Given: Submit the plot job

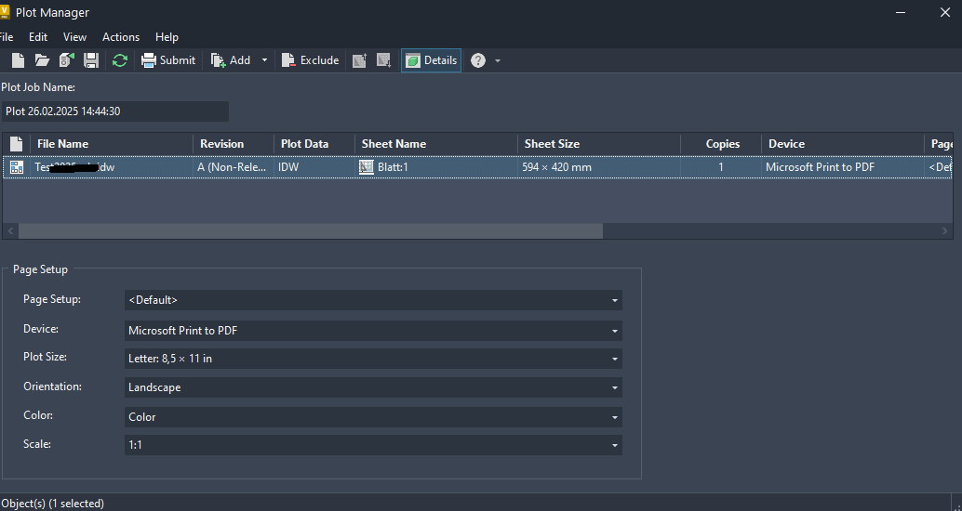Looking at the screenshot, I should (168, 60).
